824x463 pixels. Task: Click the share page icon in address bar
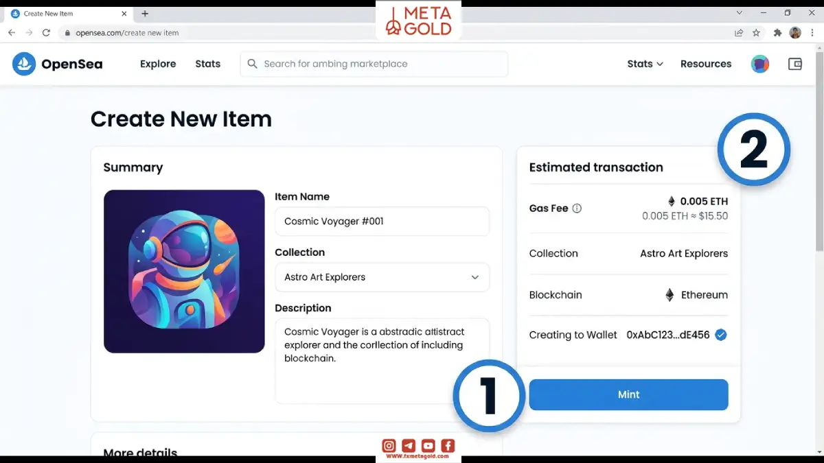coord(739,32)
